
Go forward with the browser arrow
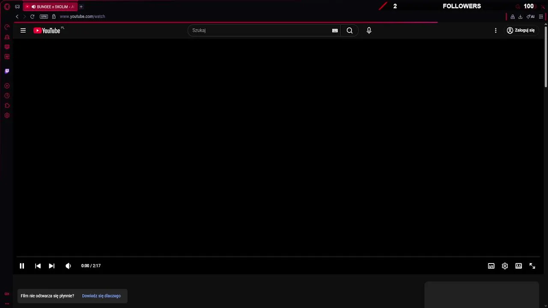(24, 16)
